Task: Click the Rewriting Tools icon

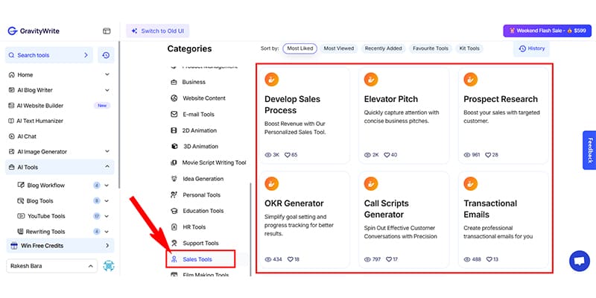Action: 20,231
